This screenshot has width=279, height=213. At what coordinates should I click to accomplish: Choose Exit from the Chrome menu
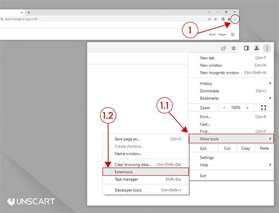click(231, 176)
